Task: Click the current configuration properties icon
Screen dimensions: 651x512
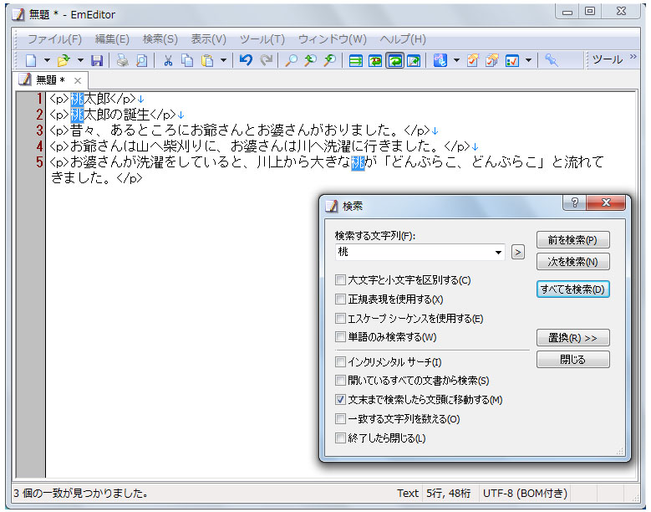Action: click(473, 61)
